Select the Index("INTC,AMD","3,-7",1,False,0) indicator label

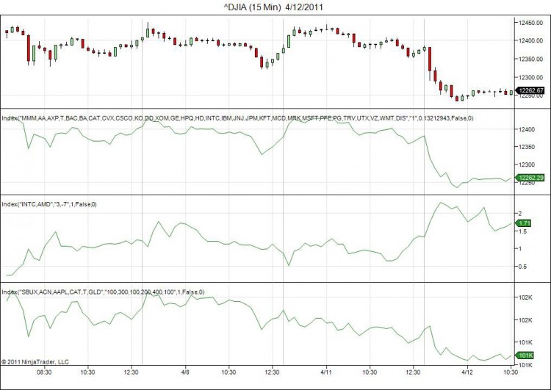[x=49, y=204]
